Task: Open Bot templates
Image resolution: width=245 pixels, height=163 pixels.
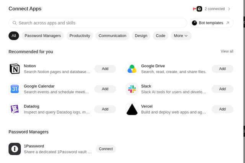Action: (211, 23)
